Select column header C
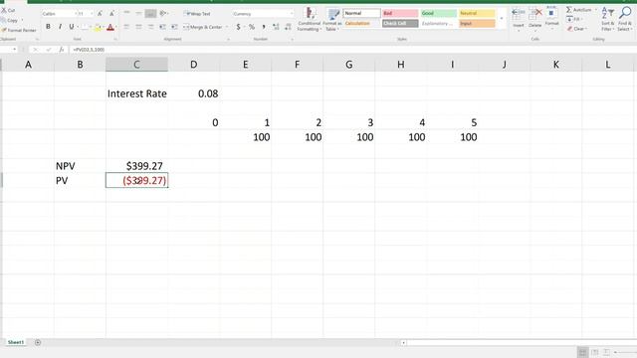Image resolution: width=637 pixels, height=358 pixels. tap(136, 65)
